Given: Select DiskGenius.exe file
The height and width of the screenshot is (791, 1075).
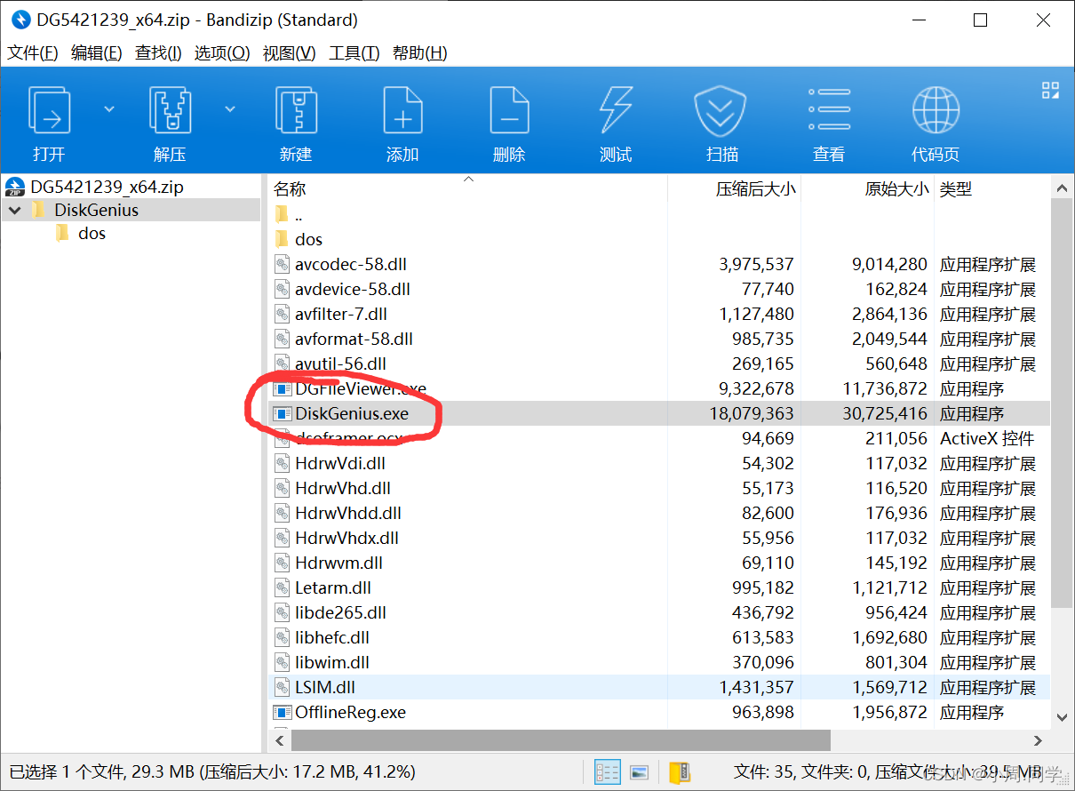Looking at the screenshot, I should coord(352,413).
